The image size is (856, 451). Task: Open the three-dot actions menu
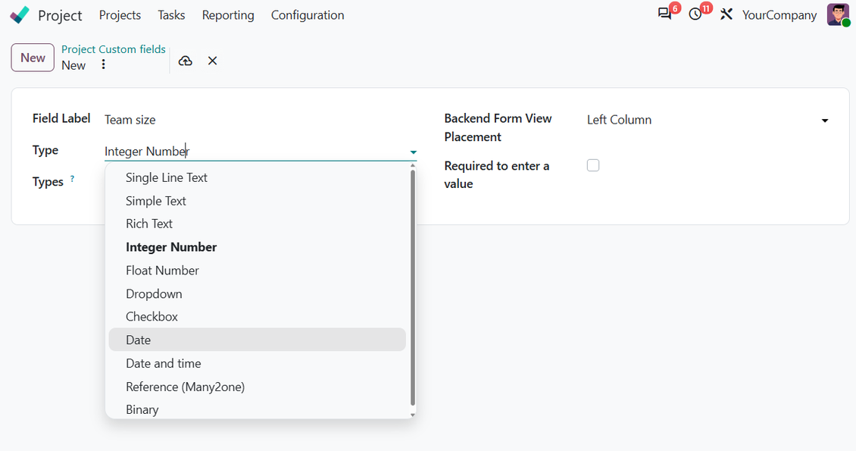click(x=103, y=65)
